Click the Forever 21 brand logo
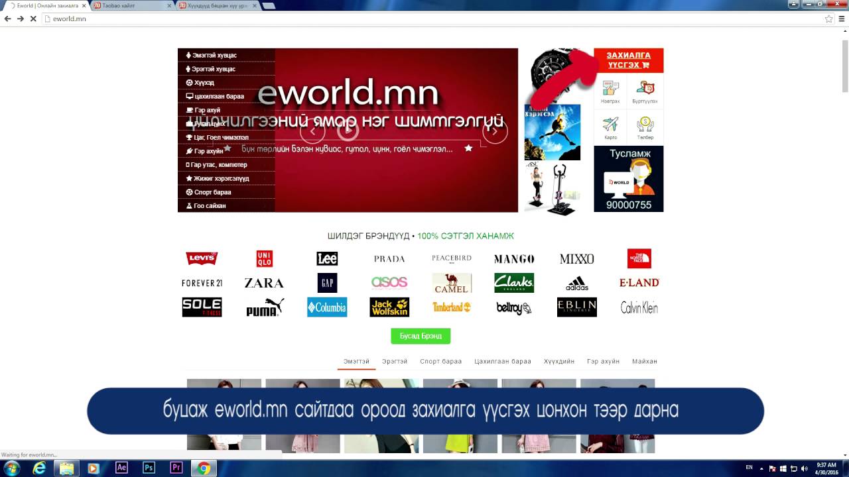Viewport: 849px width, 477px height. [x=202, y=283]
